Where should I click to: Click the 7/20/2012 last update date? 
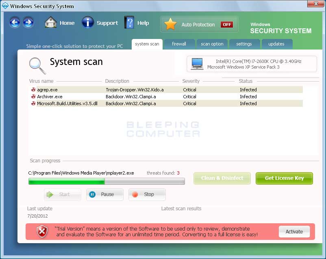point(37,216)
